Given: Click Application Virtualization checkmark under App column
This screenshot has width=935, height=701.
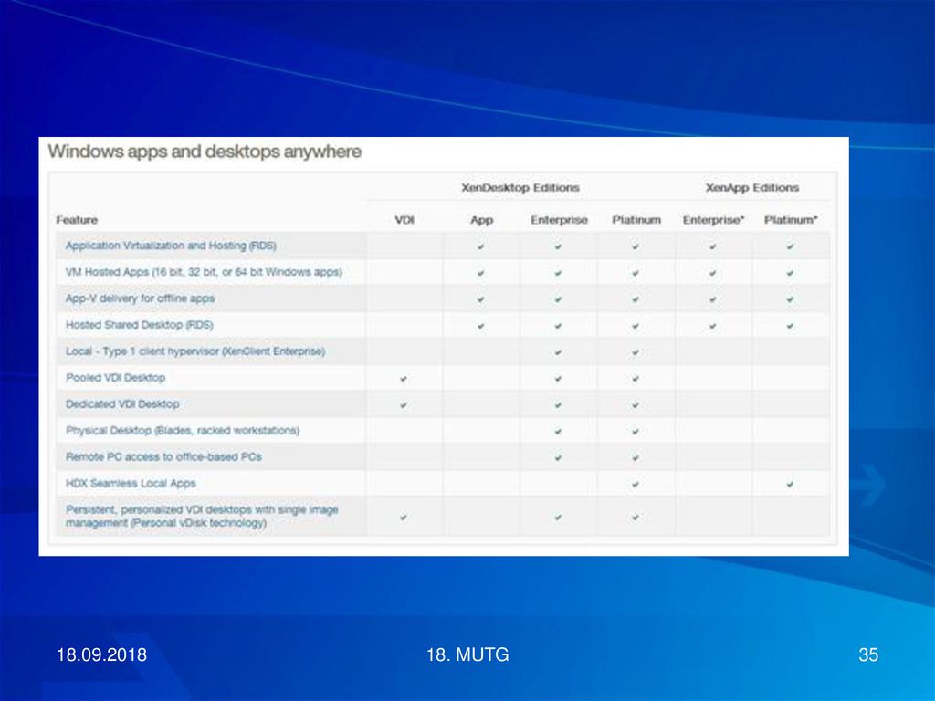Looking at the screenshot, I should 480,246.
